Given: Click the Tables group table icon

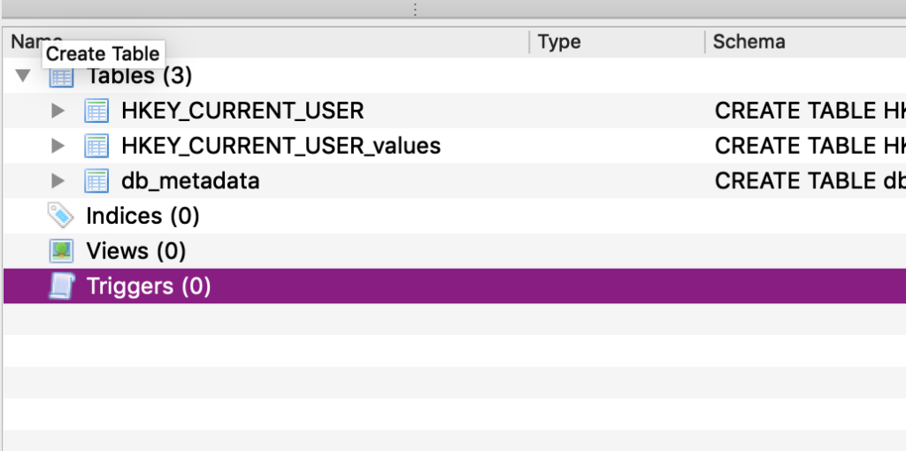Looking at the screenshot, I should coord(61,77).
